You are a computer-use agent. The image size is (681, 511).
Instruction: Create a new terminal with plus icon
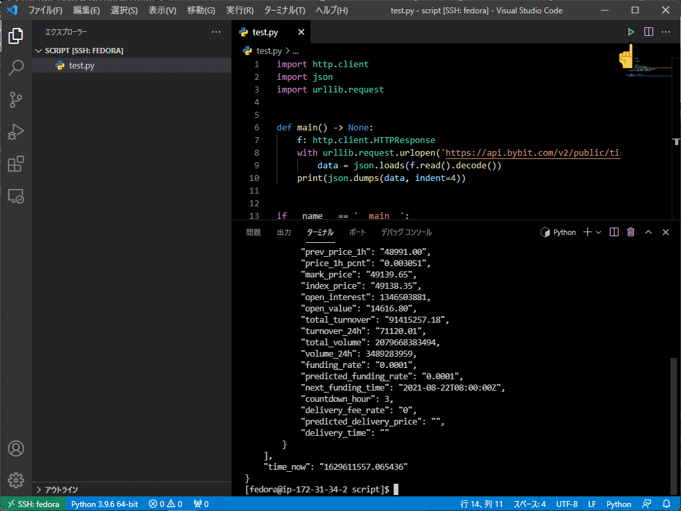coord(587,232)
